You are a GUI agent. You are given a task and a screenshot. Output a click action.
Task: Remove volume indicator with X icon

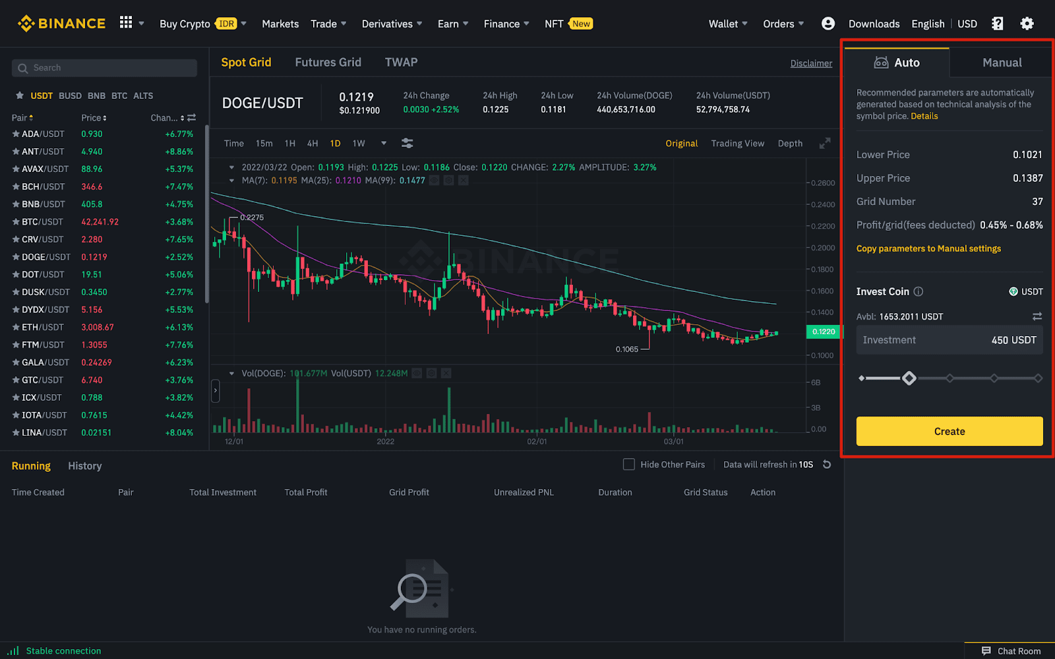pyautogui.click(x=446, y=373)
